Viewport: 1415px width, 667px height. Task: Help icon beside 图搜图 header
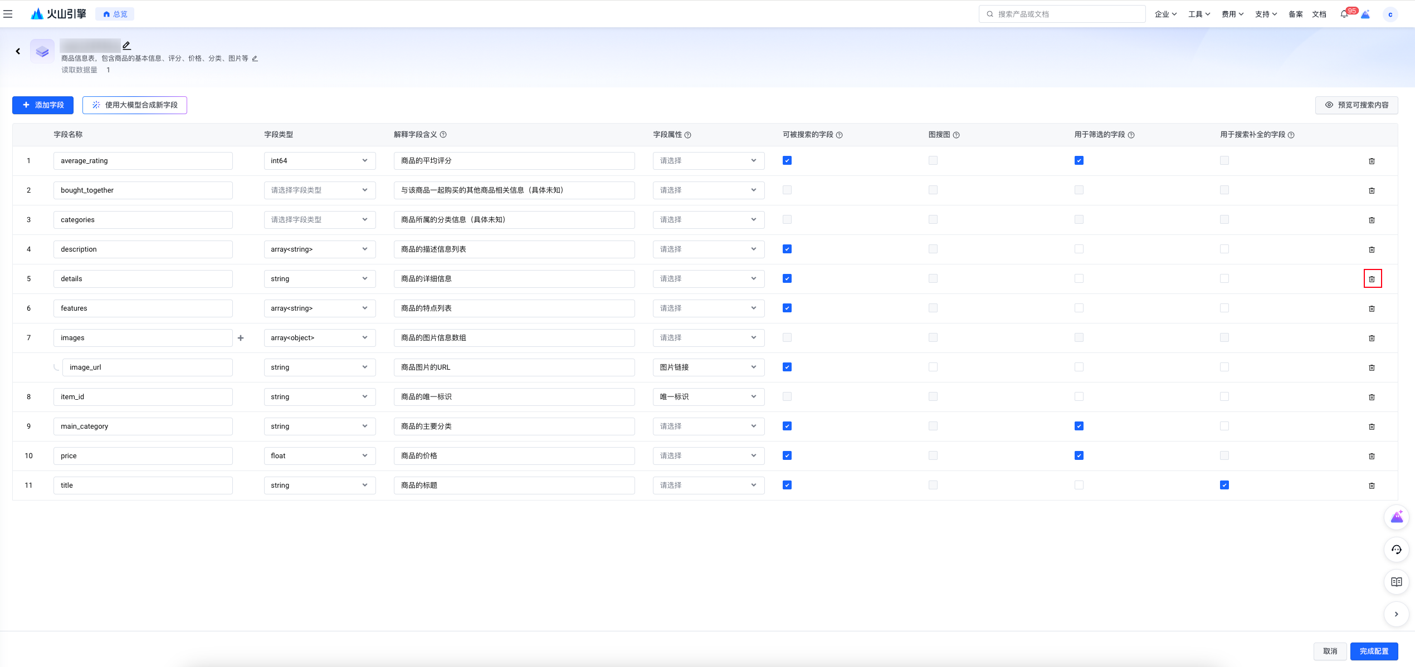pyautogui.click(x=957, y=135)
